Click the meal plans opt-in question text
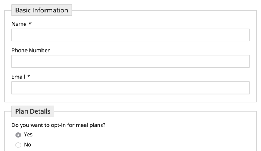The image size is (261, 151). click(x=58, y=125)
